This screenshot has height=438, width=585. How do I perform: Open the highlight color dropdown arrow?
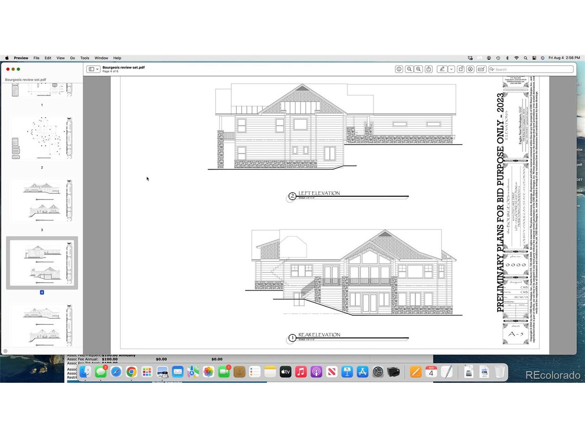[451, 69]
